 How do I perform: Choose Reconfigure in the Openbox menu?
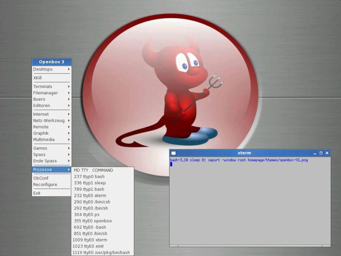52,184
